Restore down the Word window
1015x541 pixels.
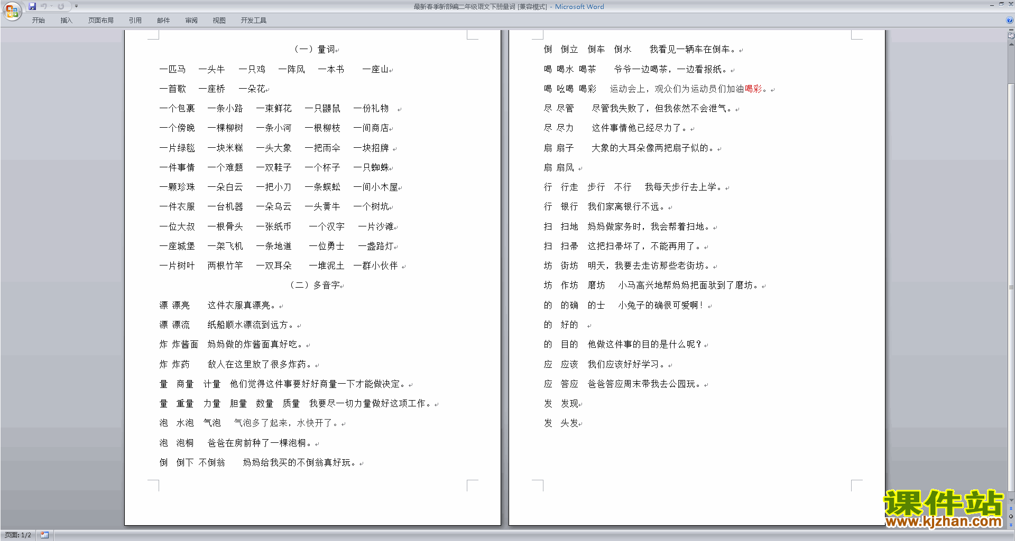coord(1001,4)
